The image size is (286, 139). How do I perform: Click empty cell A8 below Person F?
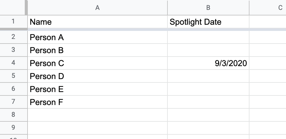point(97,115)
